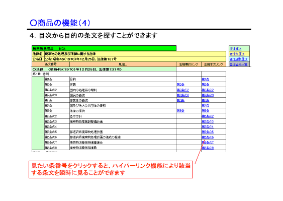Image resolution: width=283 pixels, height=201 pixels.
Task: Open 第3条 in the 法規本文リンク column
Action: pyautogui.click(x=206, y=100)
